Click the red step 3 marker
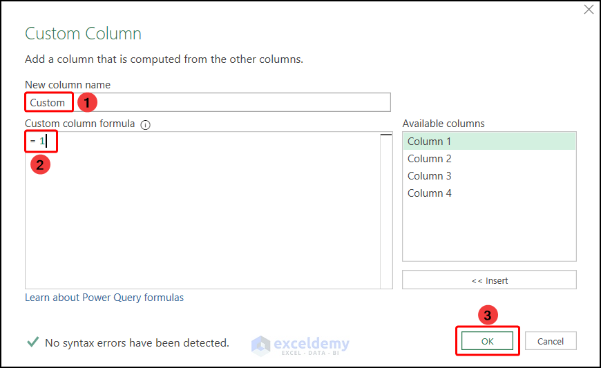Viewport: 601px width, 368px height. click(488, 316)
